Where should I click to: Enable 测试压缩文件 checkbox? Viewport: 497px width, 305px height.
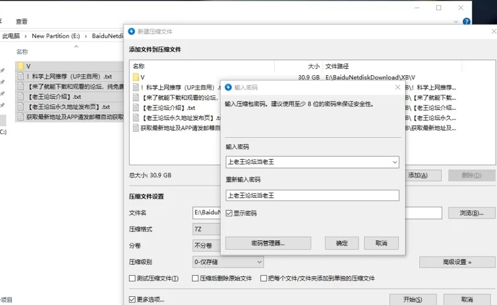tap(132, 279)
